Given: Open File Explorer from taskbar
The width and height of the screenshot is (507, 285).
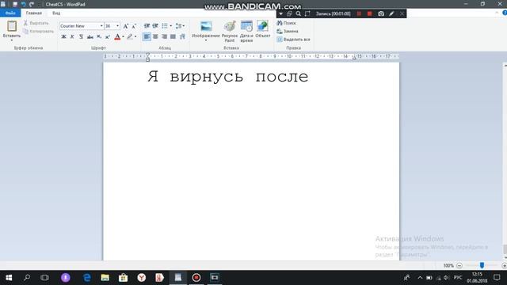Looking at the screenshot, I should [x=105, y=278].
